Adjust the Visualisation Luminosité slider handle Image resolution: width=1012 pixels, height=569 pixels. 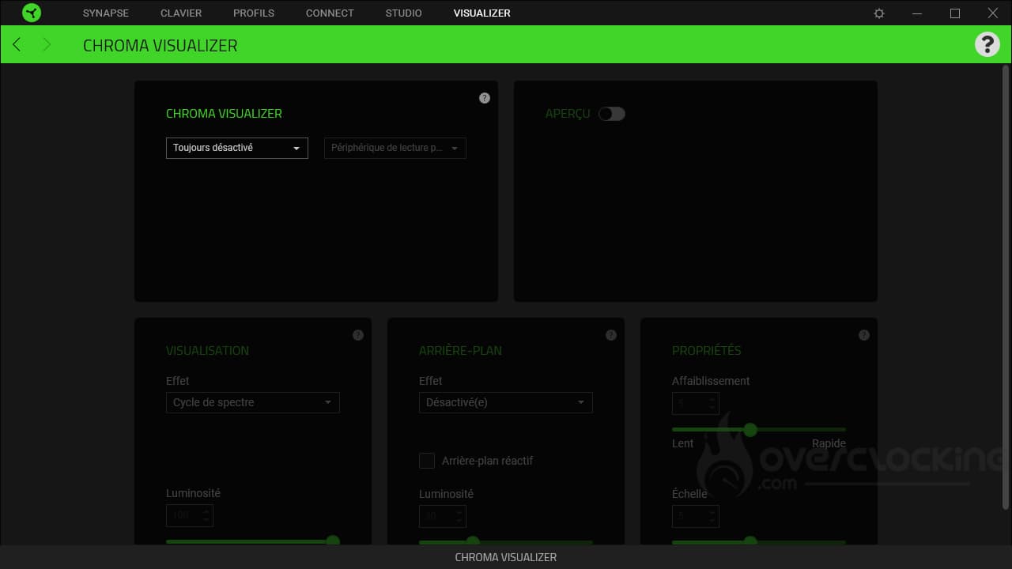(x=333, y=541)
